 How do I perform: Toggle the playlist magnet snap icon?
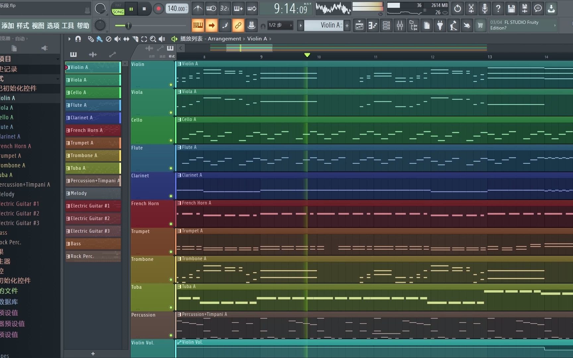point(78,39)
